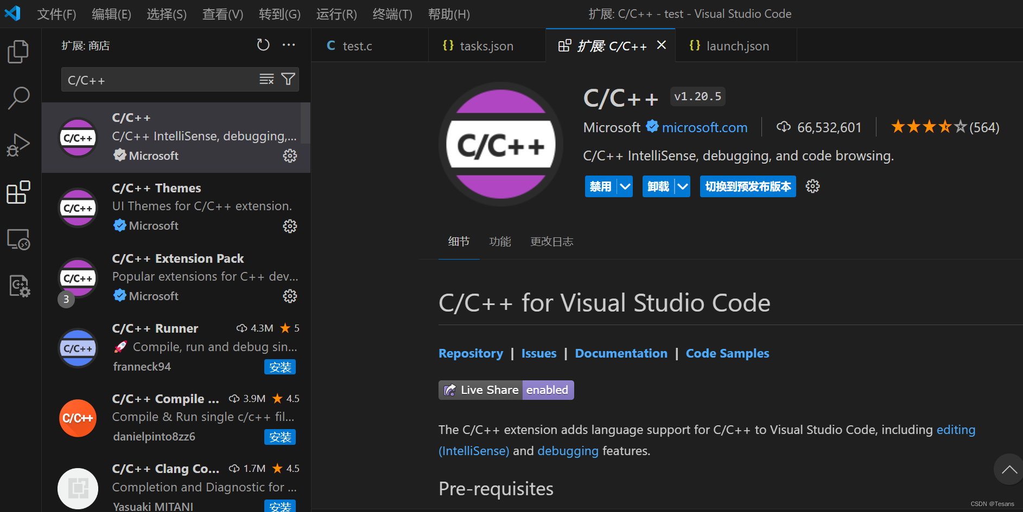
Task: Install the C/C++ Runner extension
Action: click(x=280, y=367)
